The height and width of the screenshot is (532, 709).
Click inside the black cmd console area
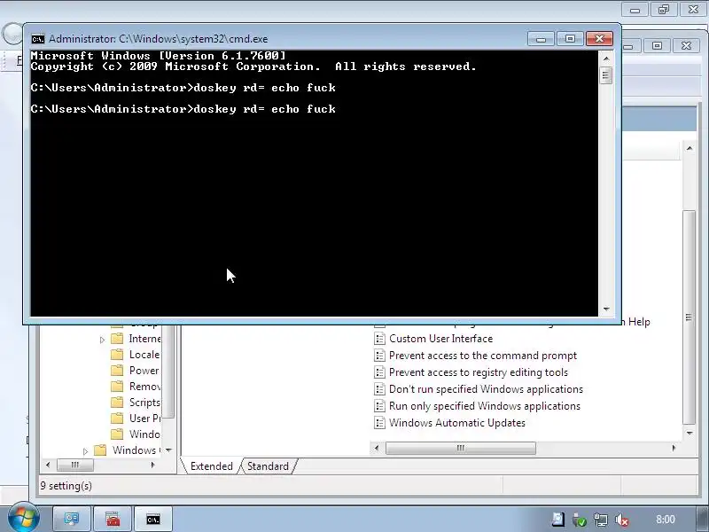tap(314, 184)
